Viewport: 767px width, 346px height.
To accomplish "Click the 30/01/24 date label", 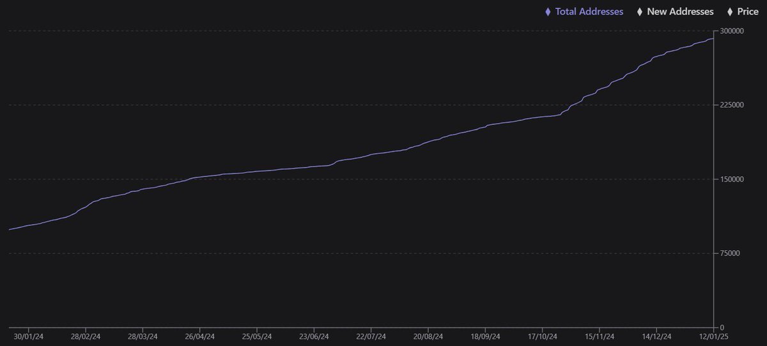I will 29,337.
